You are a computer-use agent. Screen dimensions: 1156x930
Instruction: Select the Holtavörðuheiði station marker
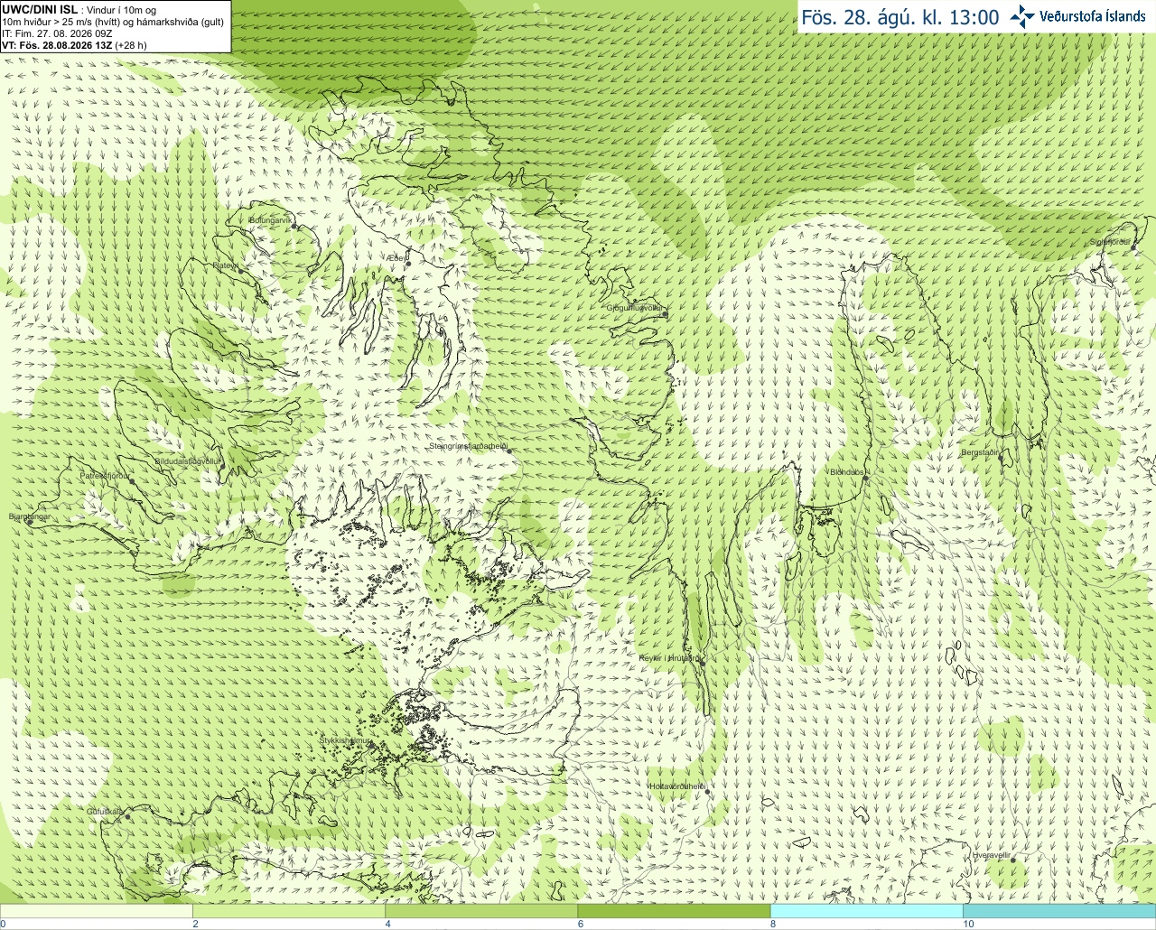(x=707, y=792)
